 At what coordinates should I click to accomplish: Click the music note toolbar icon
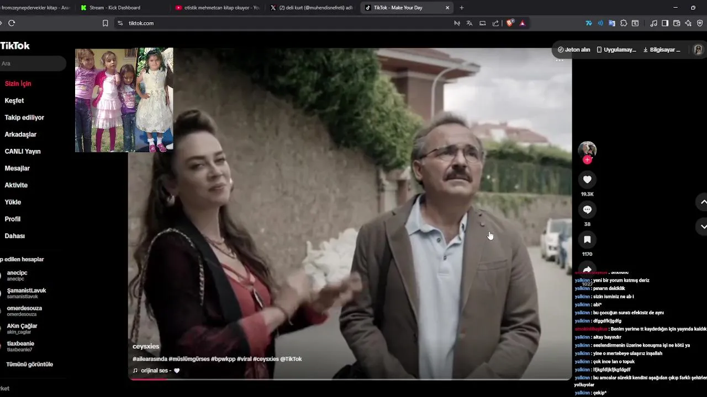click(654, 23)
